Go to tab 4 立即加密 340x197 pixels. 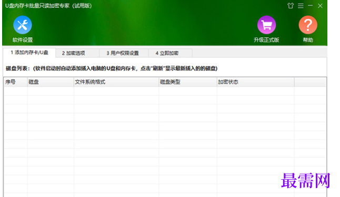click(x=170, y=53)
